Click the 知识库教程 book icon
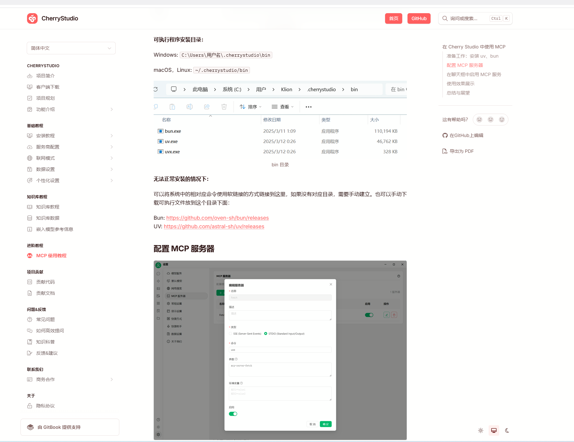The image size is (574, 442). pyautogui.click(x=30, y=207)
